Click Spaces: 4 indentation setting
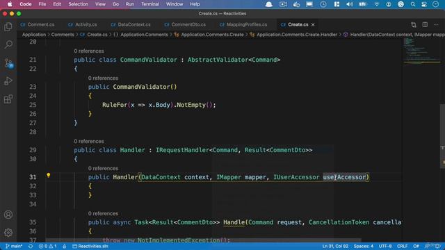The width and height of the screenshot is (445, 250). click(x=363, y=247)
